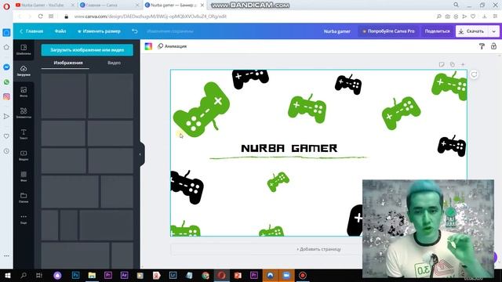The height and width of the screenshot is (282, 502).
Task: Click the snapshot camera icon in address bar
Action: point(447,16)
